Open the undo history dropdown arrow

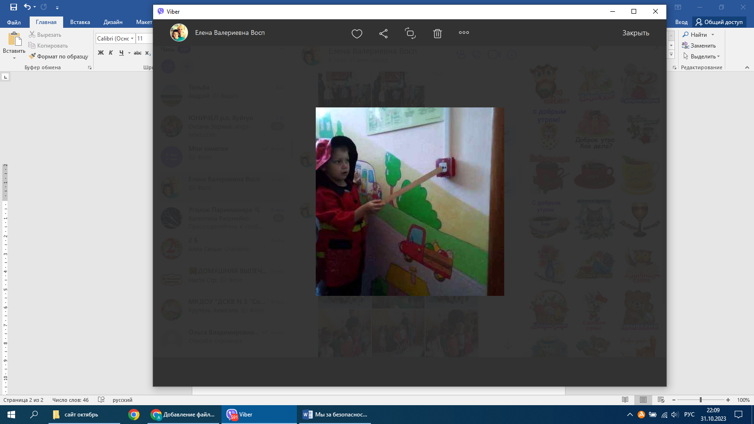pyautogui.click(x=34, y=7)
